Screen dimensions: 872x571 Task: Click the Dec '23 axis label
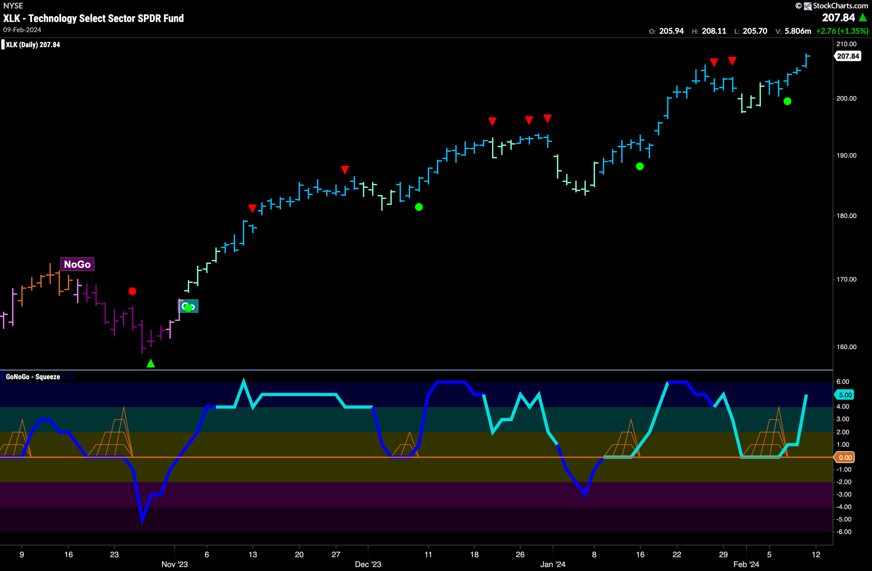pos(368,564)
